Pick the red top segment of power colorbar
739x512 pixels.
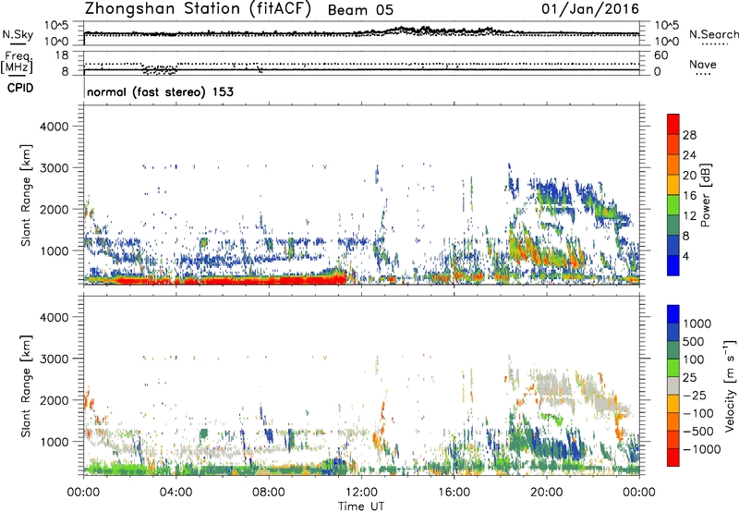(673, 125)
